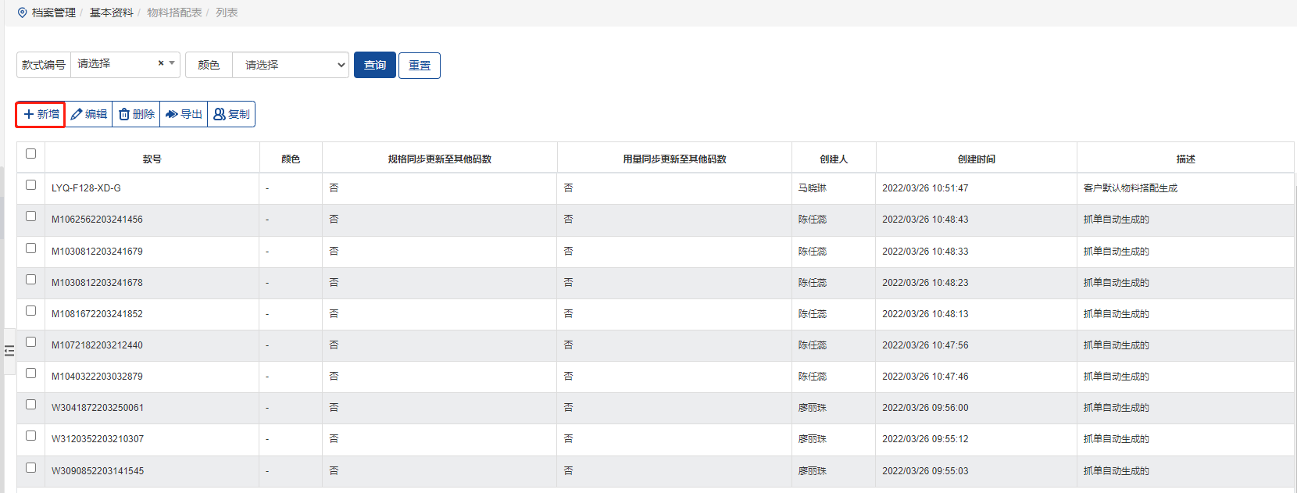Click the 款号 column header
This screenshot has height=493, width=1297.
152,159
